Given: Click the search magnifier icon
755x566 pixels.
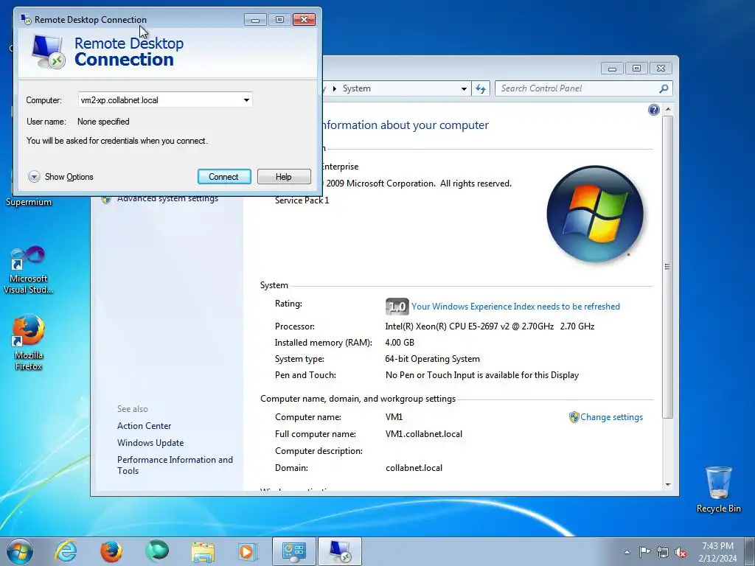Looking at the screenshot, I should [x=664, y=88].
